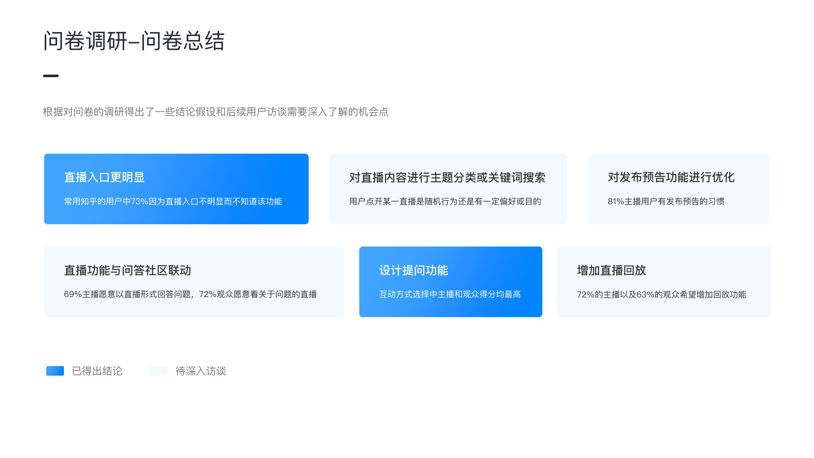Click heading 对直播内容进行主题分类或关键词搜索
The width and height of the screenshot is (814, 458).
[447, 177]
